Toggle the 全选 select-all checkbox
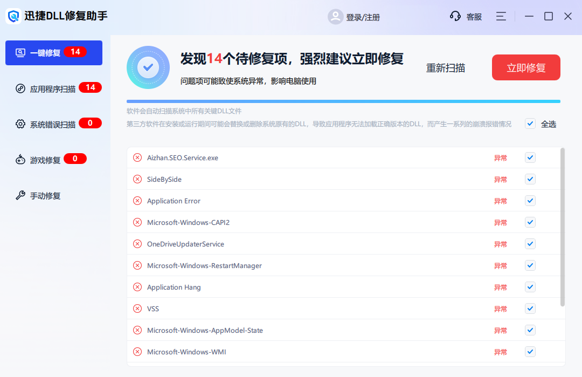This screenshot has height=377, width=582. [x=530, y=124]
